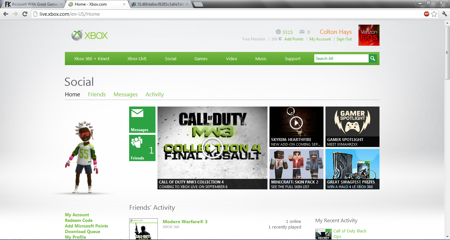Viewport: 450px width, 240px height.
Task: Open the Support menu
Action: 293,59
